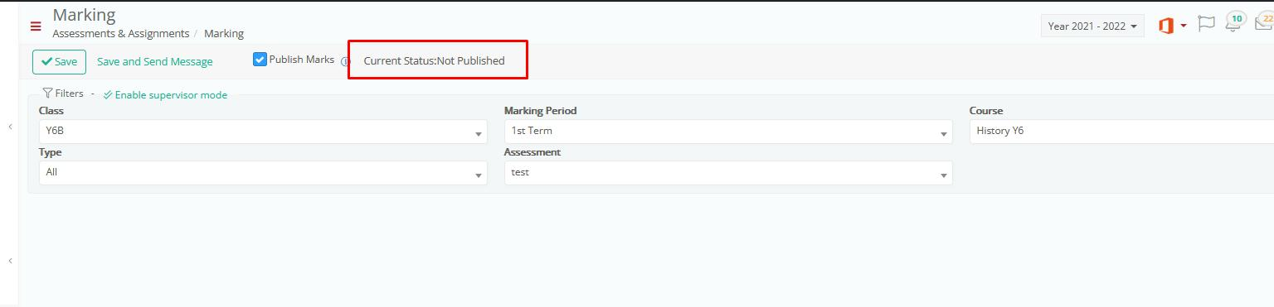Enable supervisor mode
The height and width of the screenshot is (307, 1274).
(165, 95)
